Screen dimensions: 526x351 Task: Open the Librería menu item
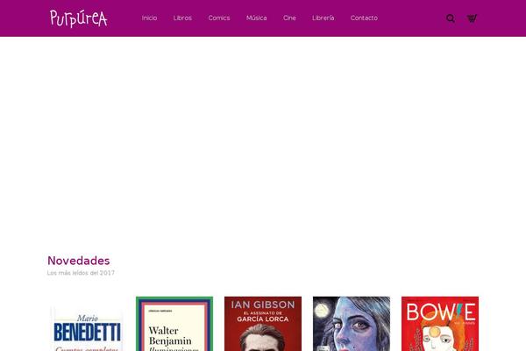point(323,18)
